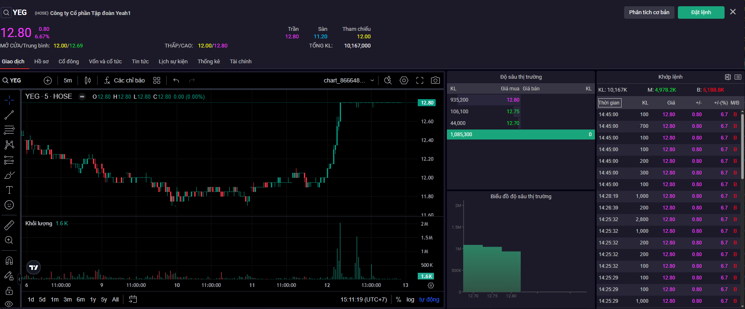Set chart range to 3m
This screenshot has width=745, height=309.
click(68, 299)
